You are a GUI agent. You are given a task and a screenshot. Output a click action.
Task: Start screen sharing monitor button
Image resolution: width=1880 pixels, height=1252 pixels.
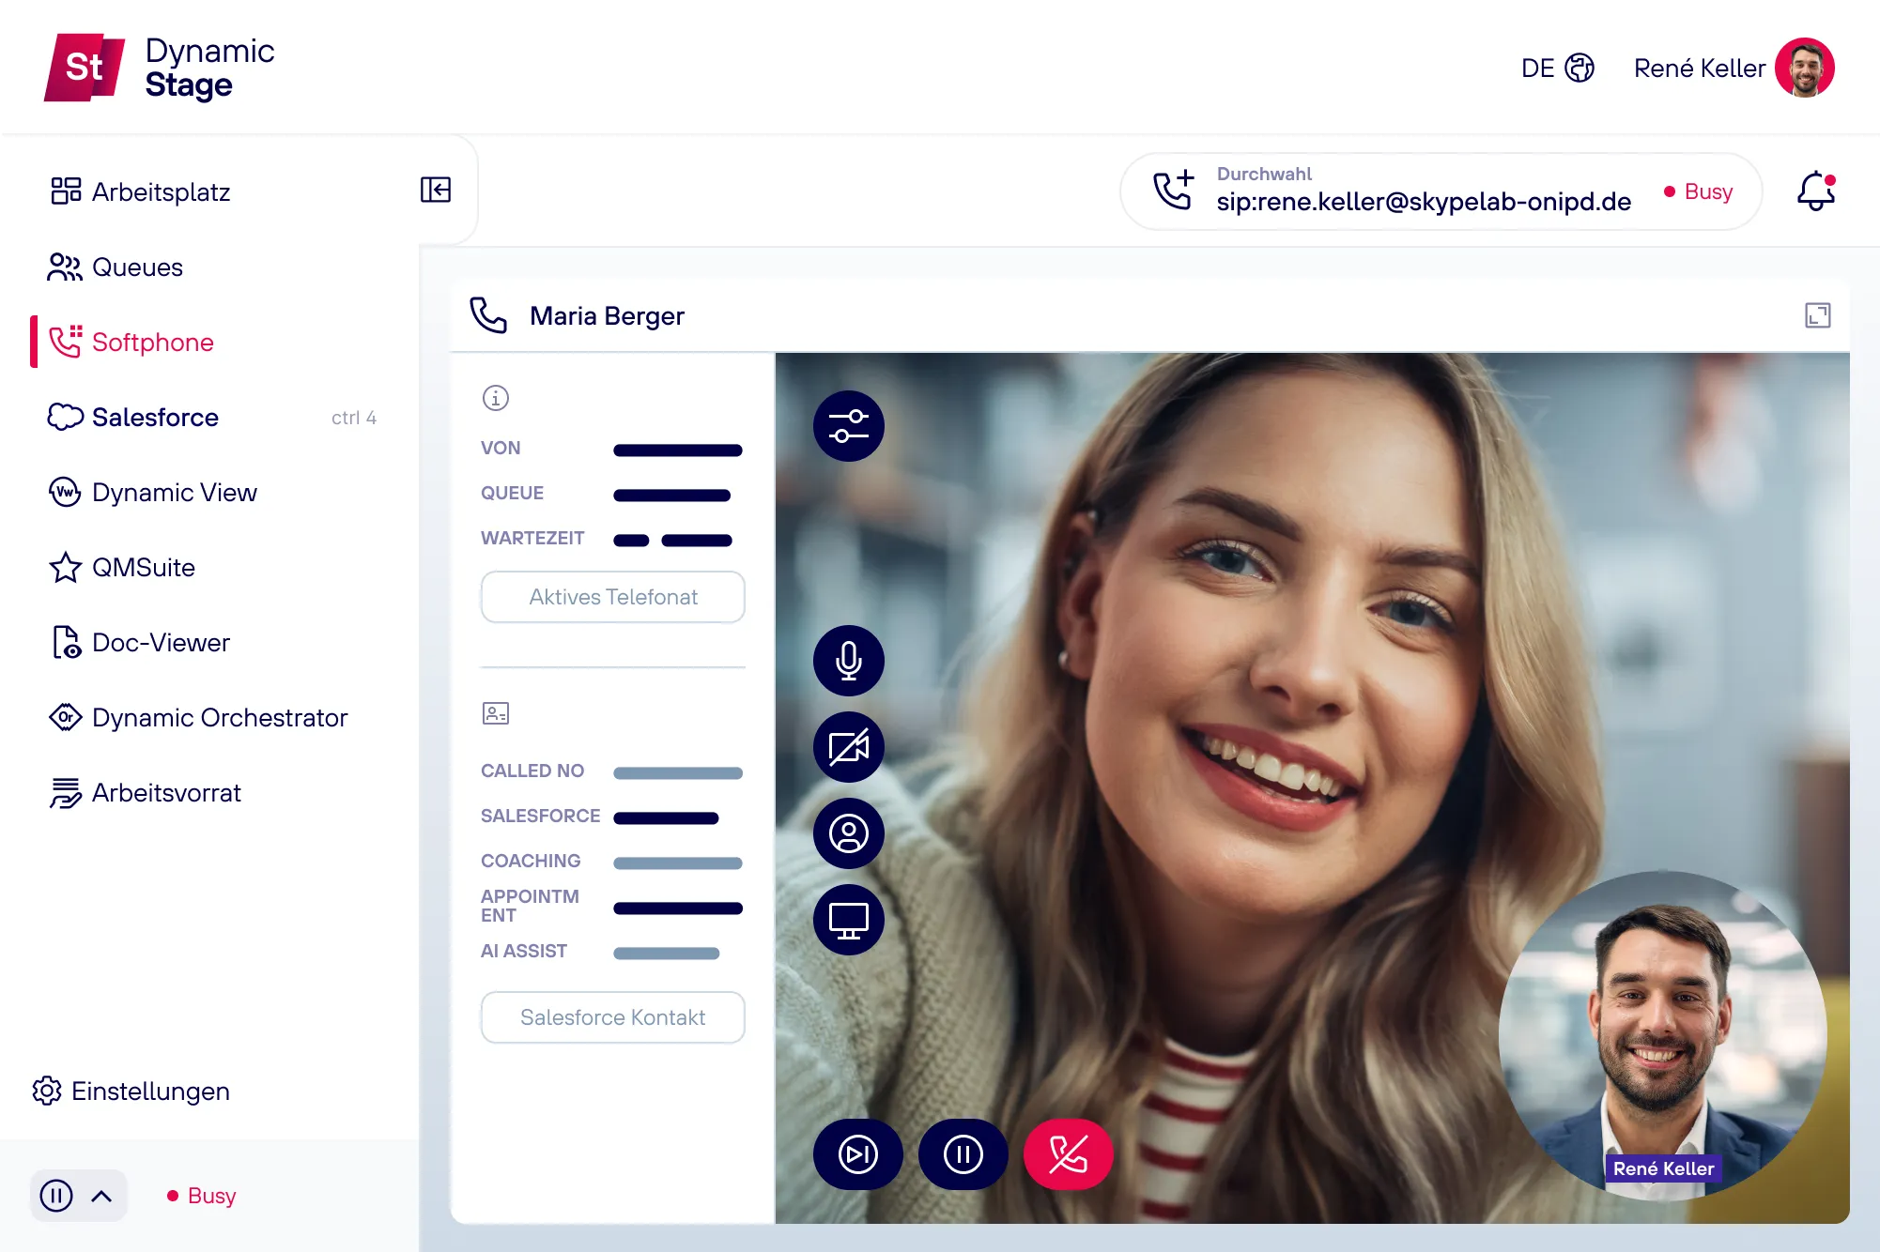point(849,920)
